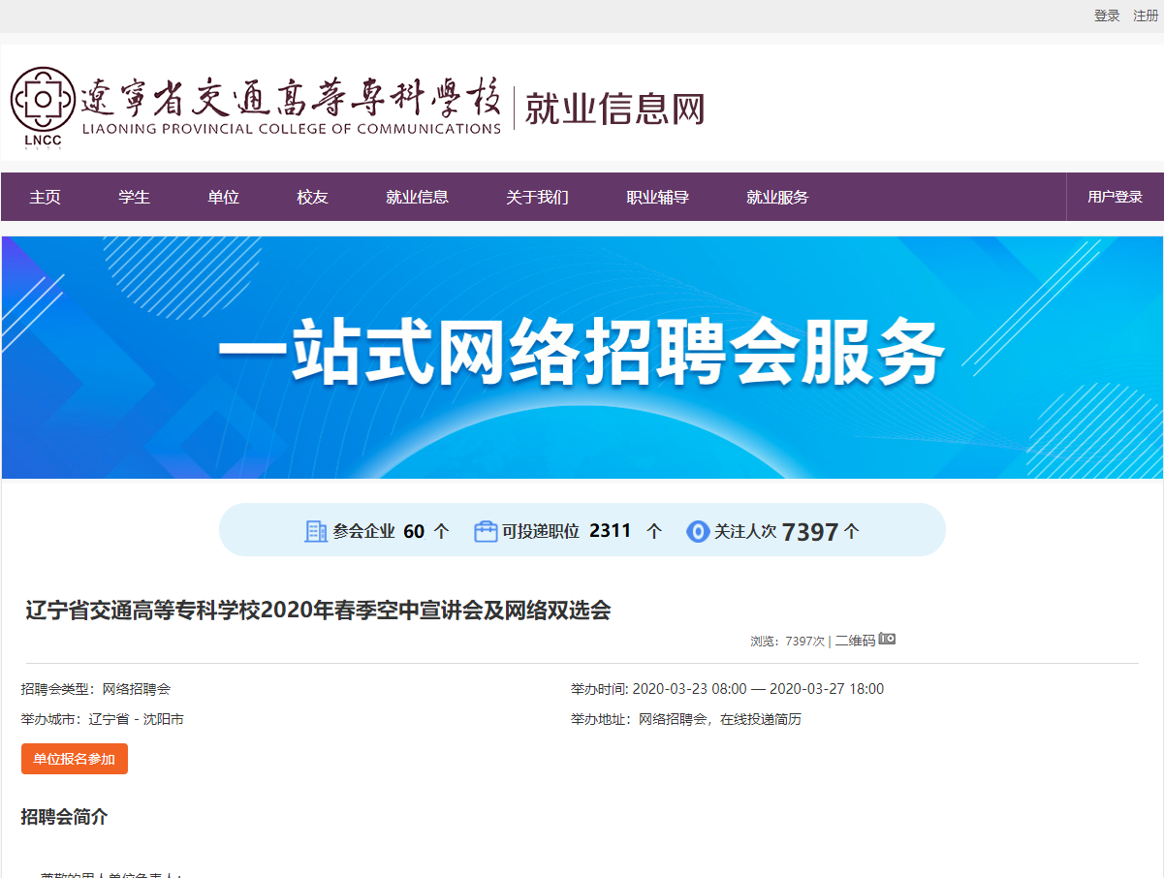Viewport: 1164px width, 878px height.
Task: Click the building icon beside 参会企业
Action: [x=316, y=531]
